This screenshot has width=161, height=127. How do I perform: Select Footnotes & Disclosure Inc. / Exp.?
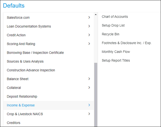(127, 43)
